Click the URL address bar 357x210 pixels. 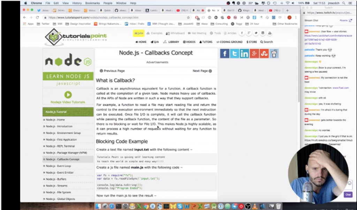(x=115, y=17)
